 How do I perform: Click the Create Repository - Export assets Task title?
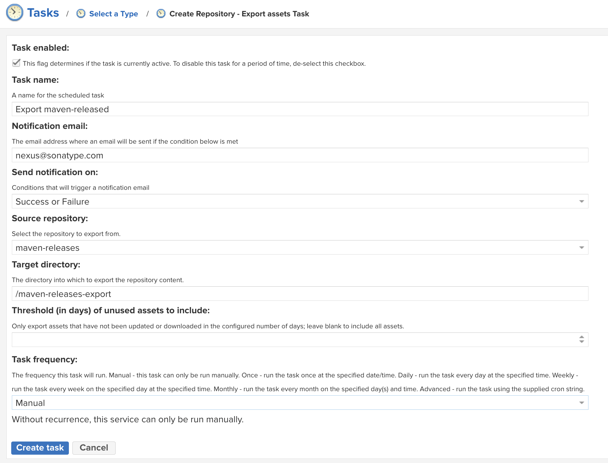pos(239,14)
